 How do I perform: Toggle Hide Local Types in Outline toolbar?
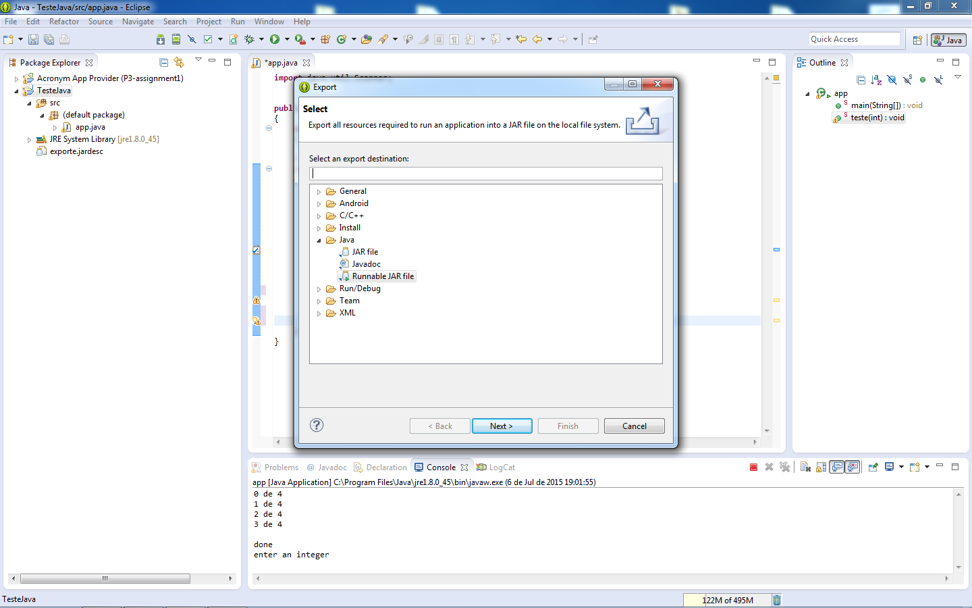[938, 80]
